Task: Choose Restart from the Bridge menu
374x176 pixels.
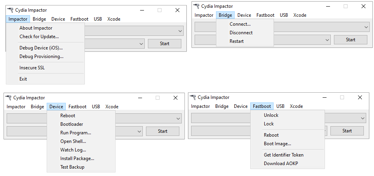Action: tap(237, 41)
